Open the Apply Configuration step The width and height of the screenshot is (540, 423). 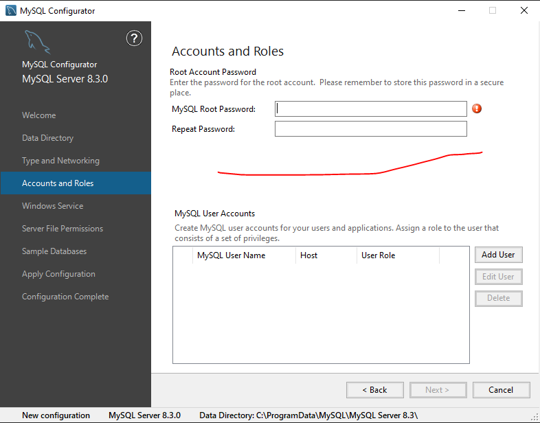58,274
